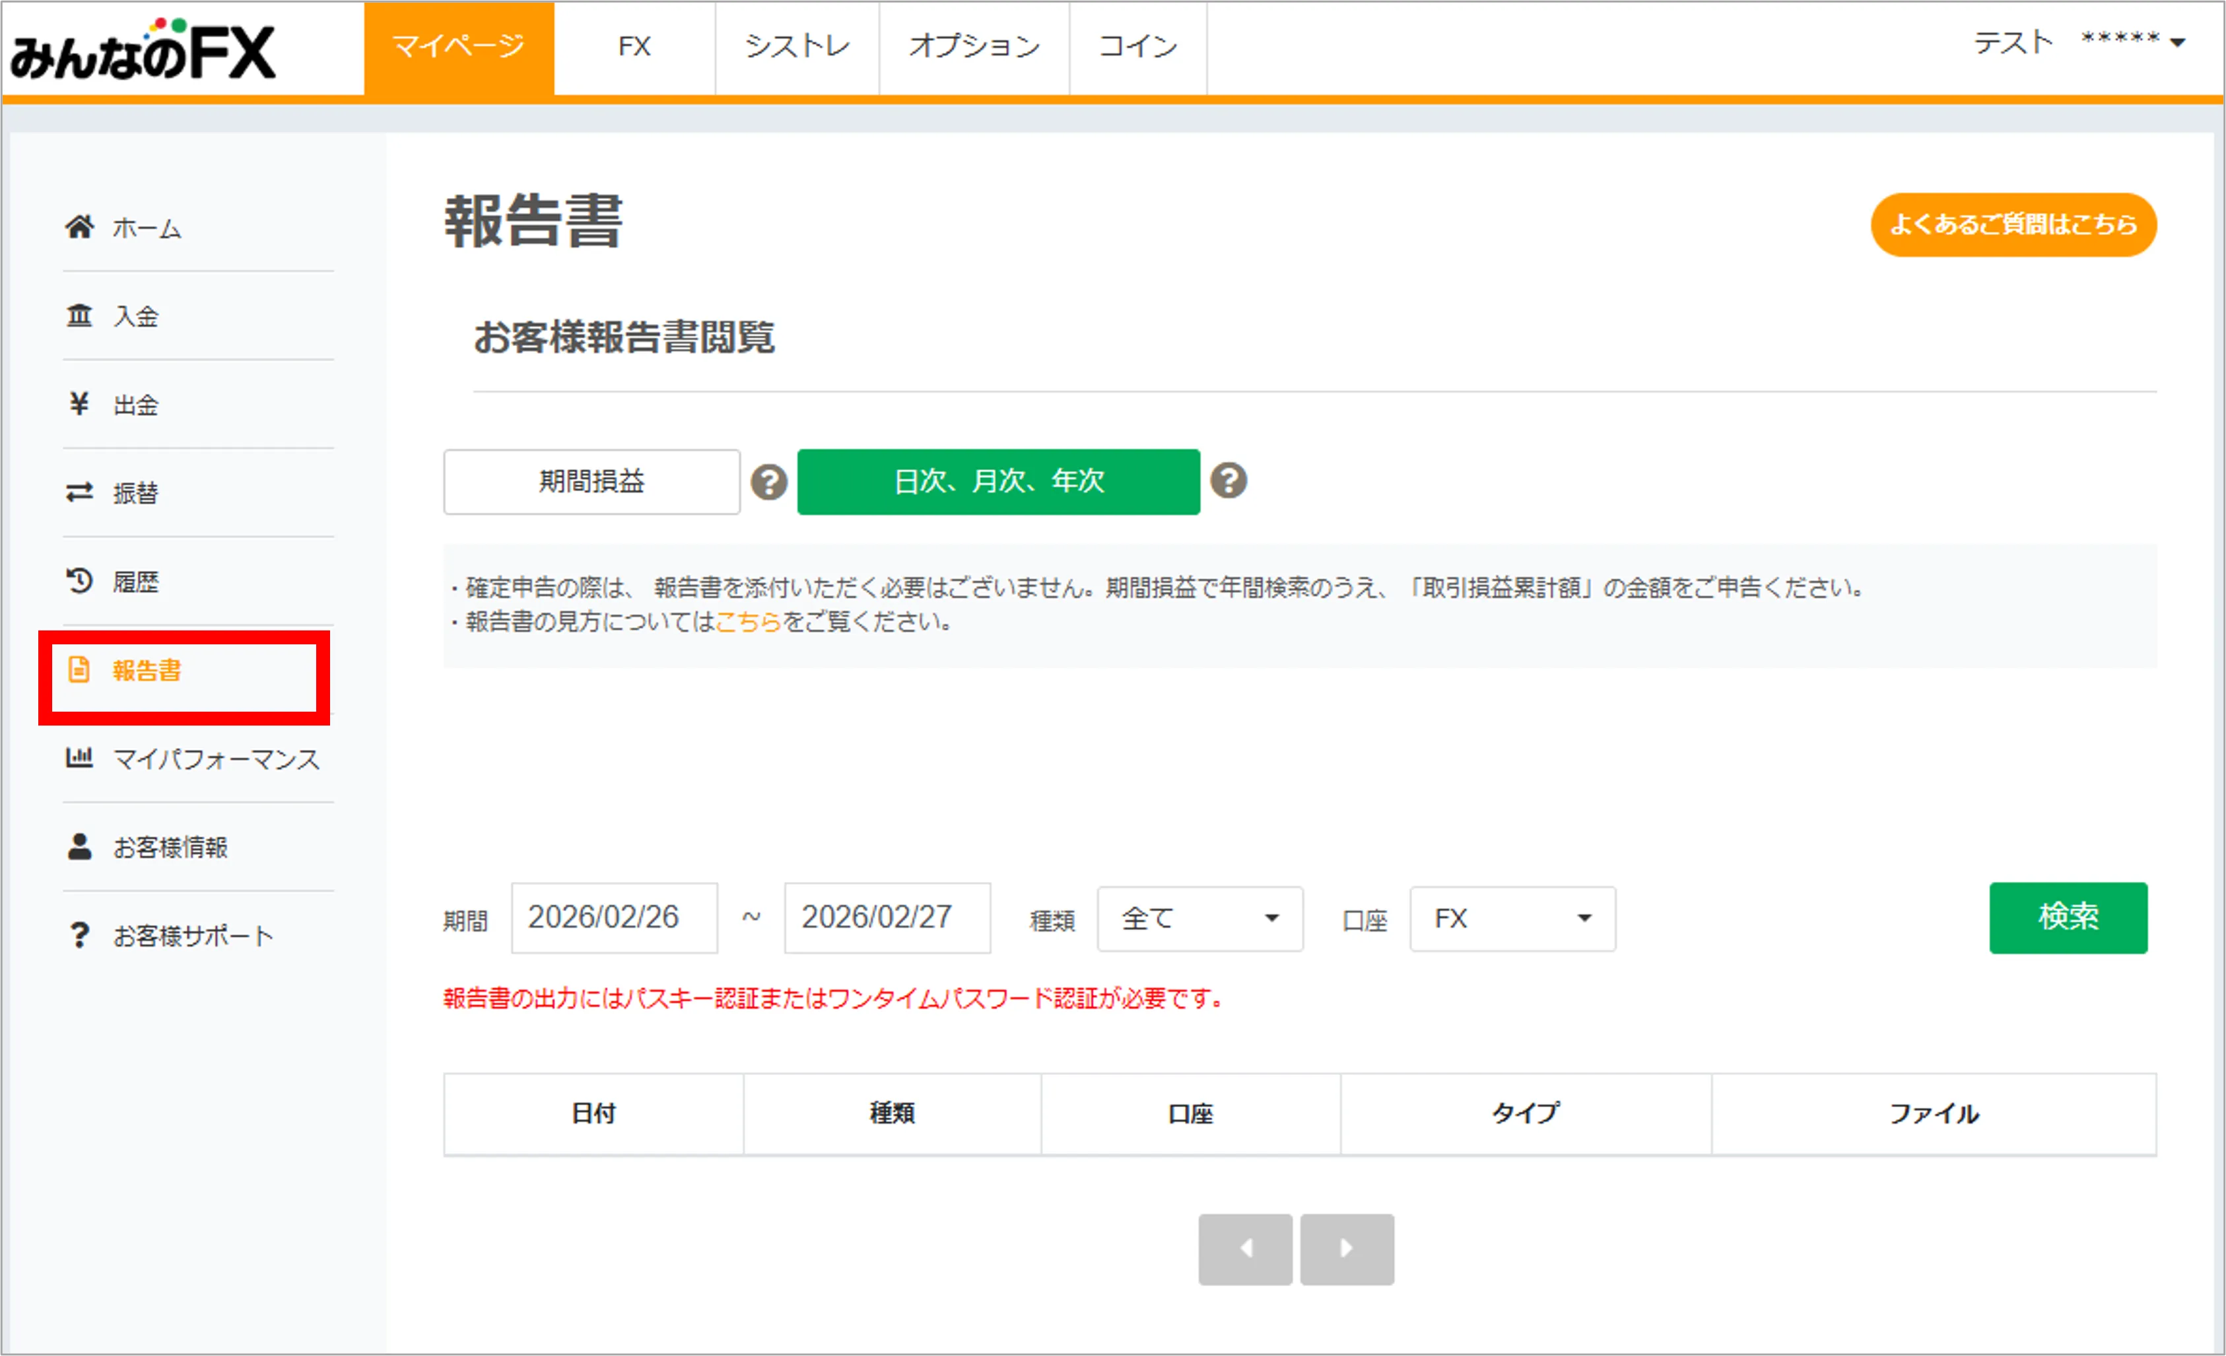
Task: Open the 口座 dropdown showing FX
Action: 1512,919
